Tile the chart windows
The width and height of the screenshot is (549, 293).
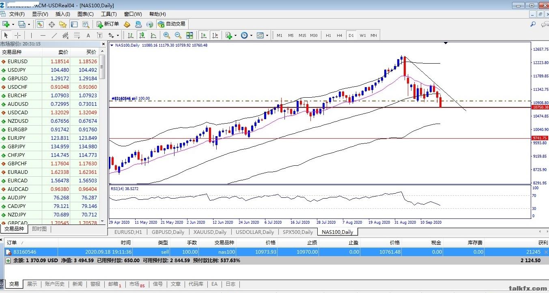pyautogui.click(x=189, y=35)
